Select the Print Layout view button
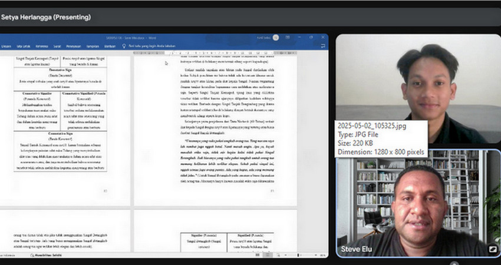 click(x=268, y=255)
